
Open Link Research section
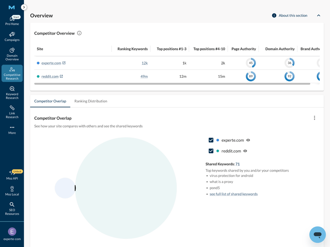[x=12, y=111]
